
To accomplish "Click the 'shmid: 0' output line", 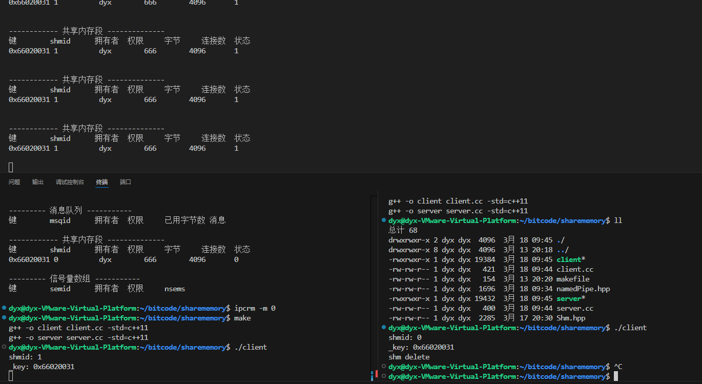I will 405,337.
